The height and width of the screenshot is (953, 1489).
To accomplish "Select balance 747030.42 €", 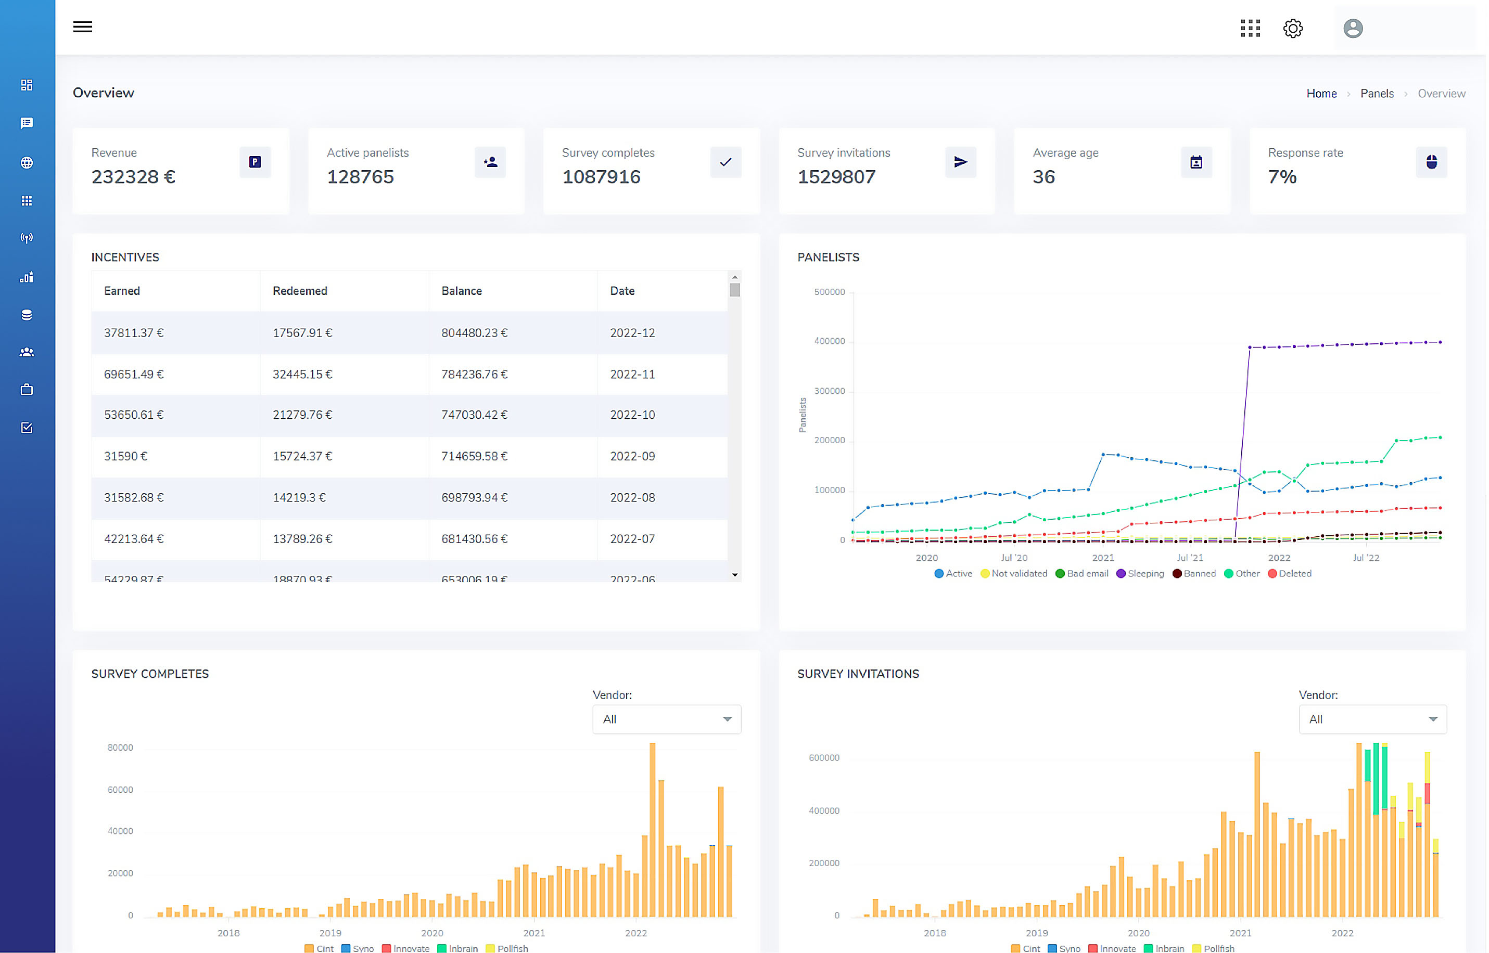I will tap(475, 415).
